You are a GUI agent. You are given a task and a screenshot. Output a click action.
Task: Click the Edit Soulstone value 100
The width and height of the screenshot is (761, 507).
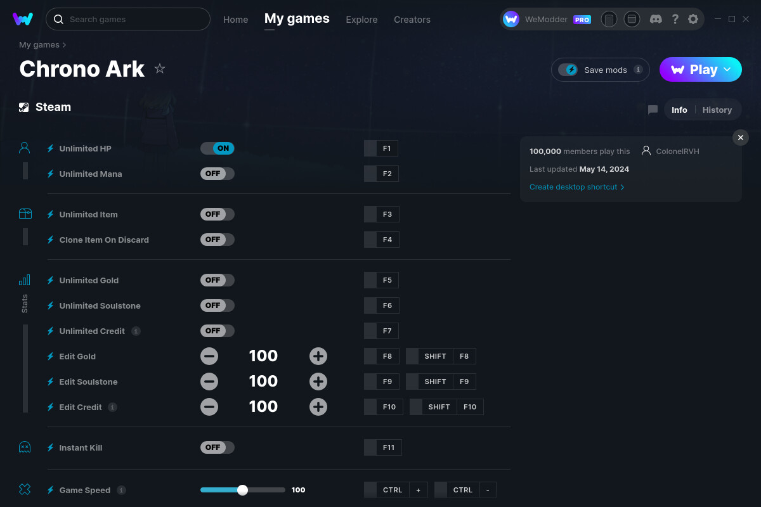click(x=263, y=382)
